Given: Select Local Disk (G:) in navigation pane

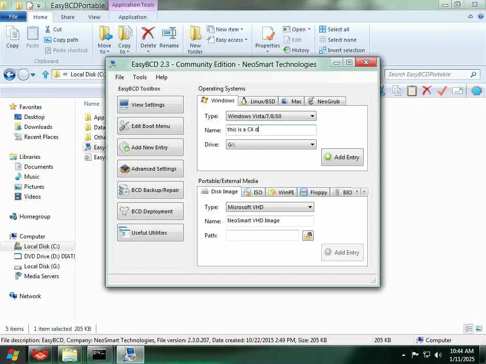Looking at the screenshot, I should click(42, 266).
